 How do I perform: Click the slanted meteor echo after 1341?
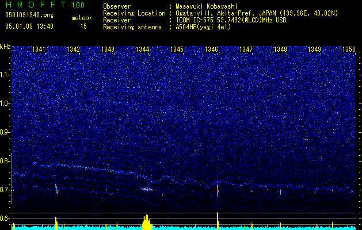pyautogui.click(x=56, y=189)
